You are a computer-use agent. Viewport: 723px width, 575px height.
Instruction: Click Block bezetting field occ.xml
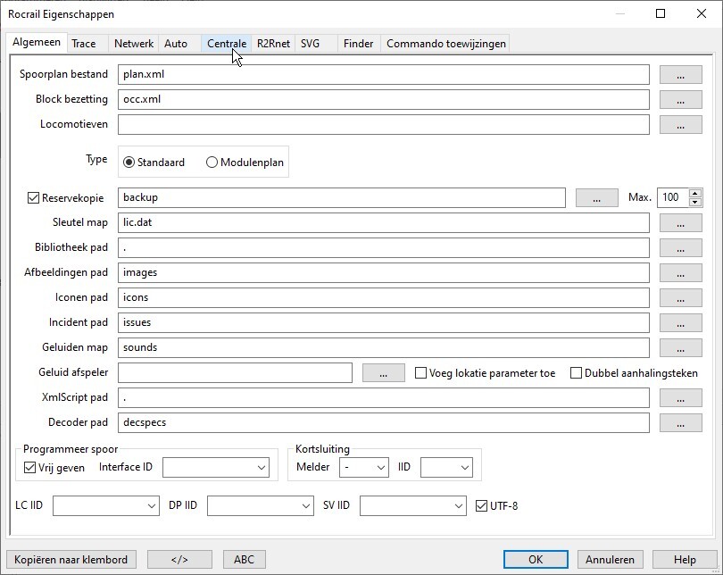(x=384, y=100)
